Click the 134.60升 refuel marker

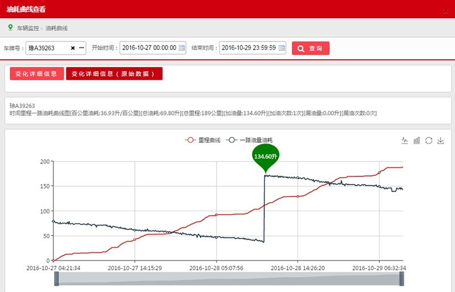tap(266, 157)
